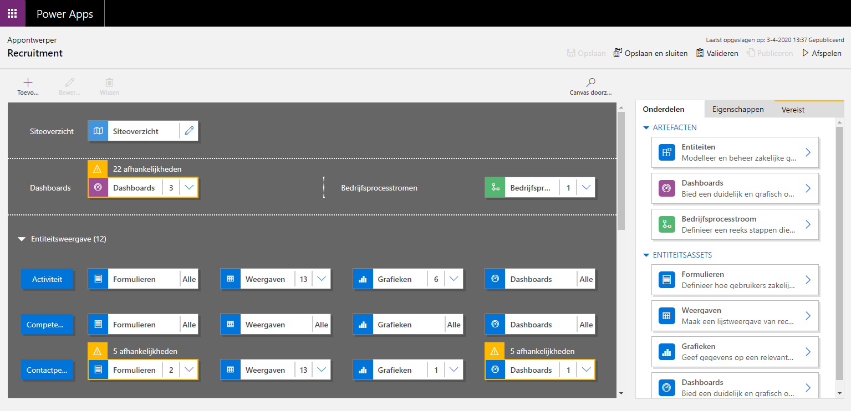Viewport: 851px width, 411px height.
Task: Click Dashboards gauge icon in the Activiteit row
Action: [x=495, y=279]
